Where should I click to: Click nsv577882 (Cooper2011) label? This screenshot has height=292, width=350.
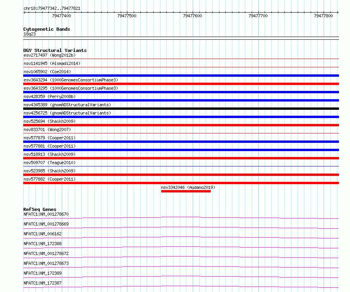click(x=50, y=179)
